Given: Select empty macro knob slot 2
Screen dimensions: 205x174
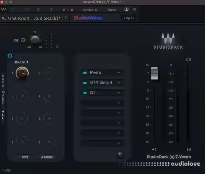Looking at the screenshot, I should pyautogui.click(x=49, y=73).
